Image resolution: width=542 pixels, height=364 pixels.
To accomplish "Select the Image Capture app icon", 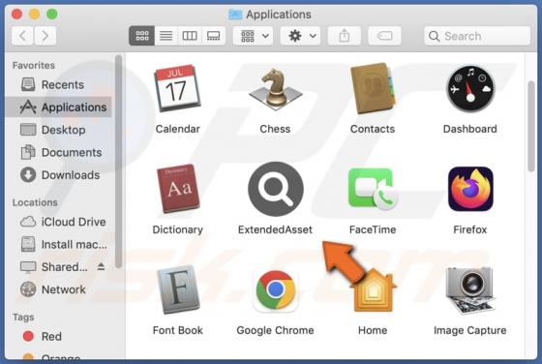I will [469, 290].
